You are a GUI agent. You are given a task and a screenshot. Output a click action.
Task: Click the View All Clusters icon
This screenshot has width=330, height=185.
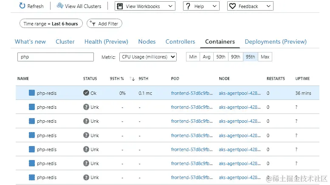tap(60, 6)
